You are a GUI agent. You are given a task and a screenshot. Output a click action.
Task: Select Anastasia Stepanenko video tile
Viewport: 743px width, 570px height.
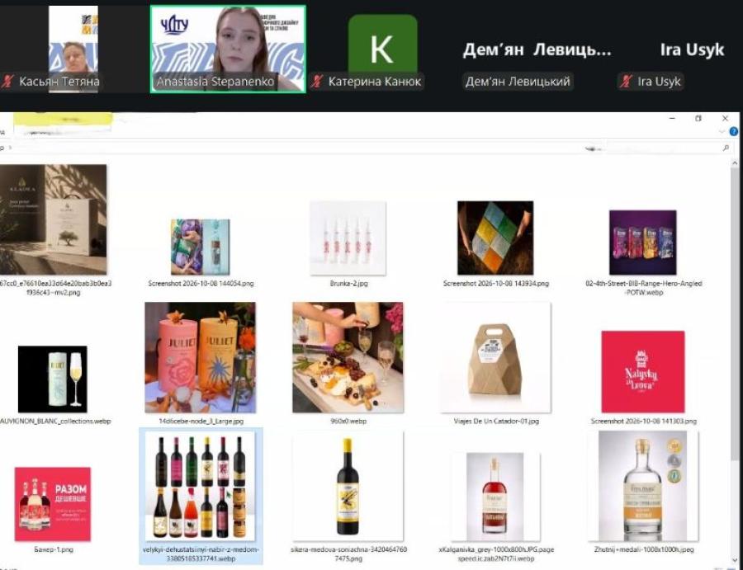coord(228,49)
